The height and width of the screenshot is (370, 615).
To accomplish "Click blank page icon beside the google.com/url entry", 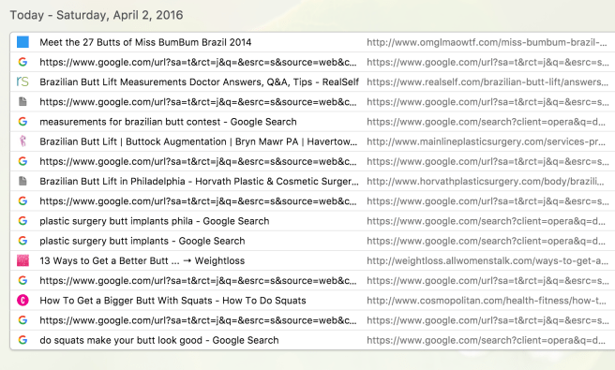I will point(22,102).
